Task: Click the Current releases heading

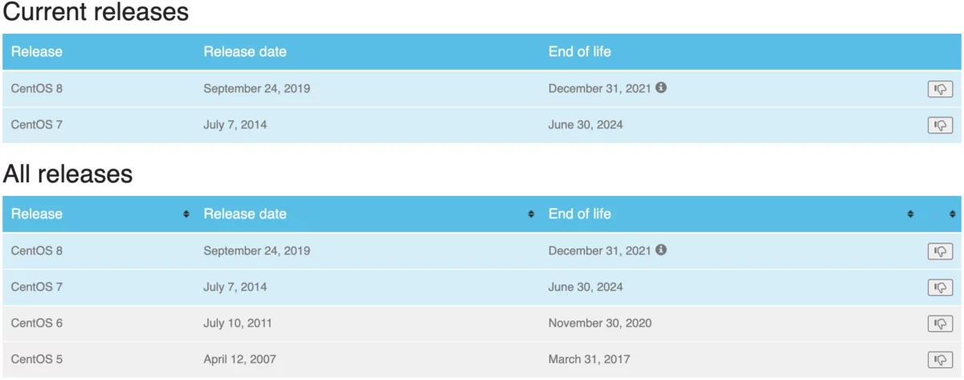Action: [x=96, y=12]
